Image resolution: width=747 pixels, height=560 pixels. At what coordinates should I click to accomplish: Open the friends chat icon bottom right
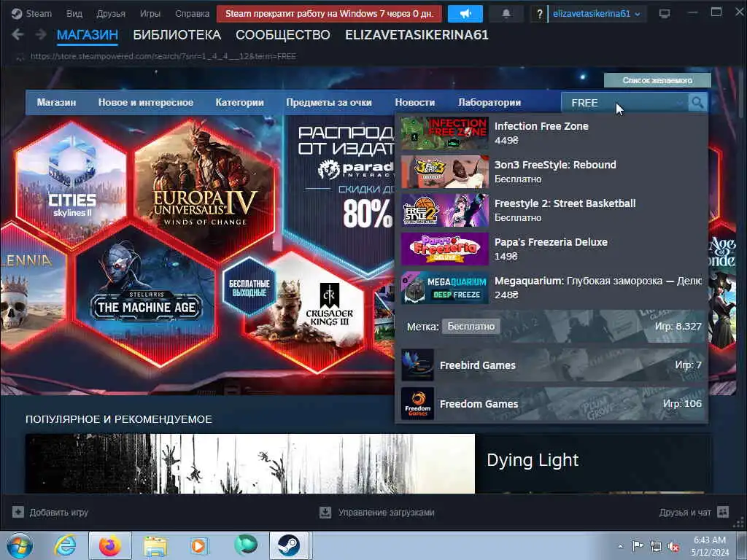point(723,513)
